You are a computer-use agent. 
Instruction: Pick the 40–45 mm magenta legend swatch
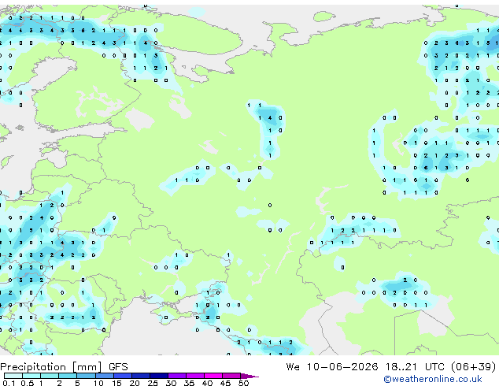[213, 376]
